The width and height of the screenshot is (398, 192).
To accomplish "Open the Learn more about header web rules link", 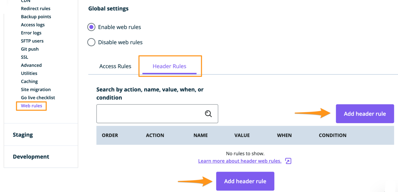I will [240, 161].
